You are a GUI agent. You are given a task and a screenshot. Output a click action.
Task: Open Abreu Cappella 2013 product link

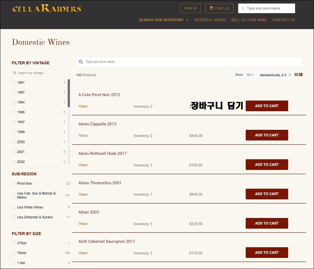97,124
